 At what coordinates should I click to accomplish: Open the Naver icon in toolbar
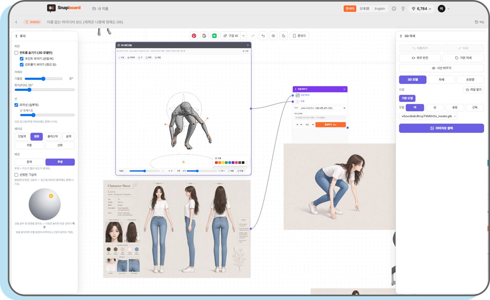point(215,36)
